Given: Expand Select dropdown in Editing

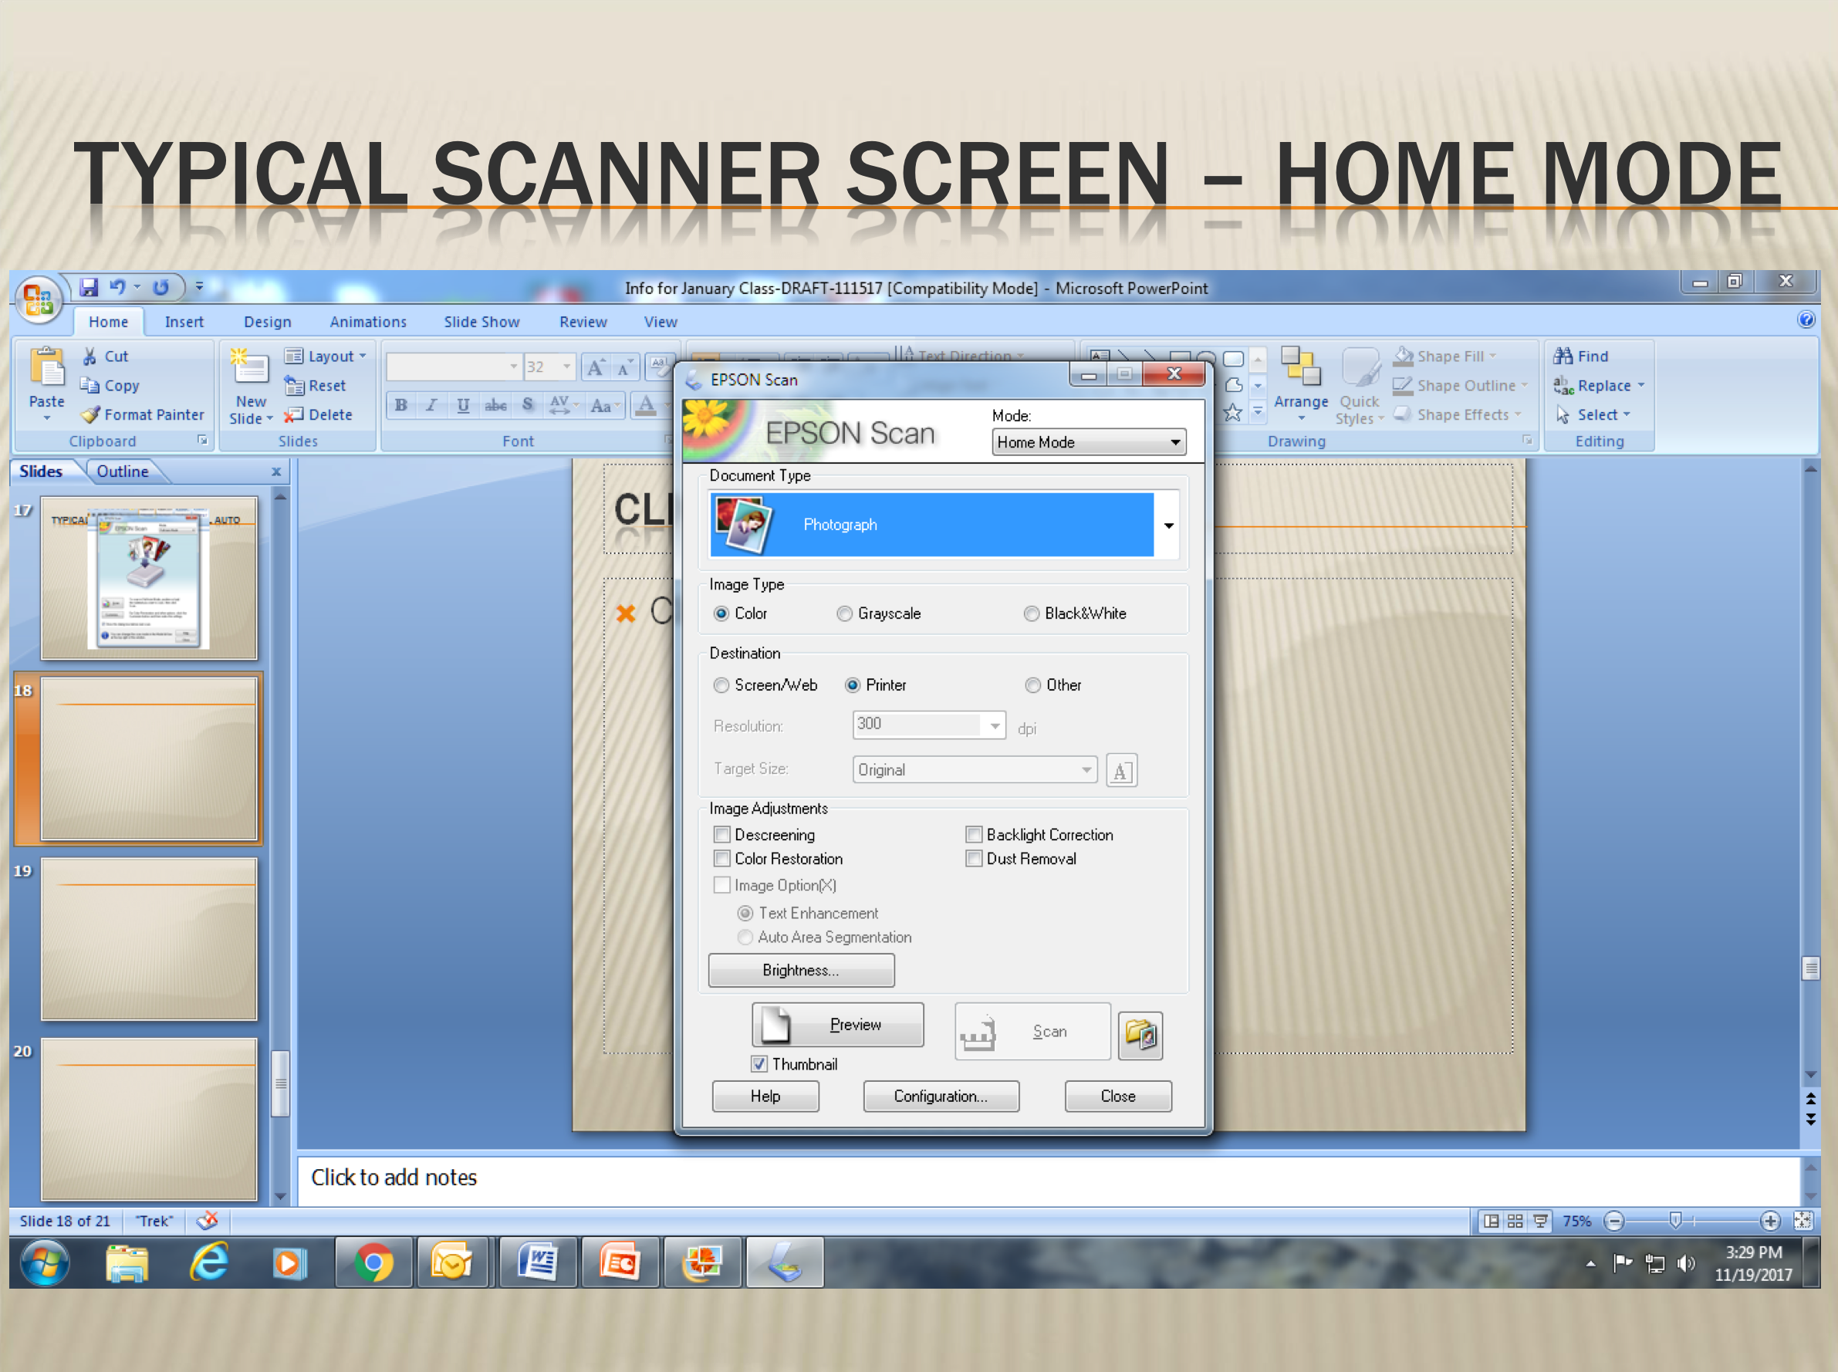Looking at the screenshot, I should pyautogui.click(x=1627, y=414).
